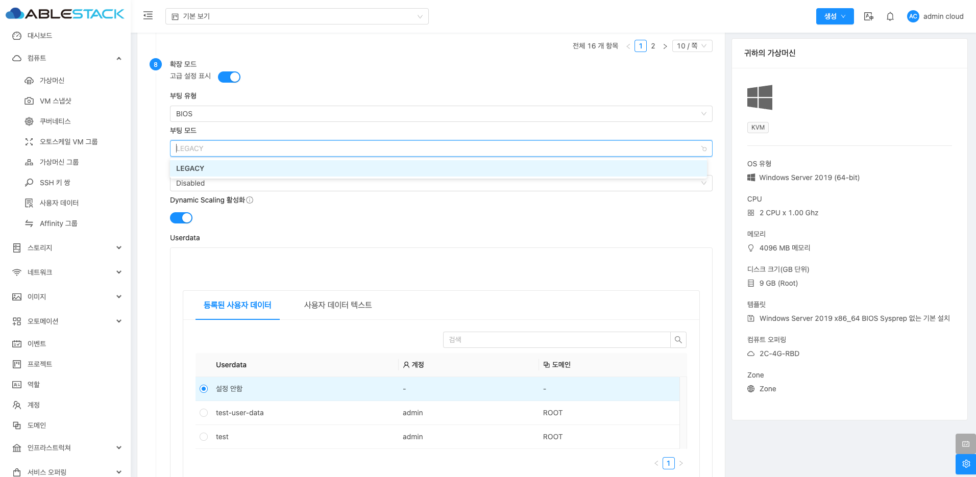Click the Userdata 검색 input field
The height and width of the screenshot is (477, 976).
pos(556,340)
